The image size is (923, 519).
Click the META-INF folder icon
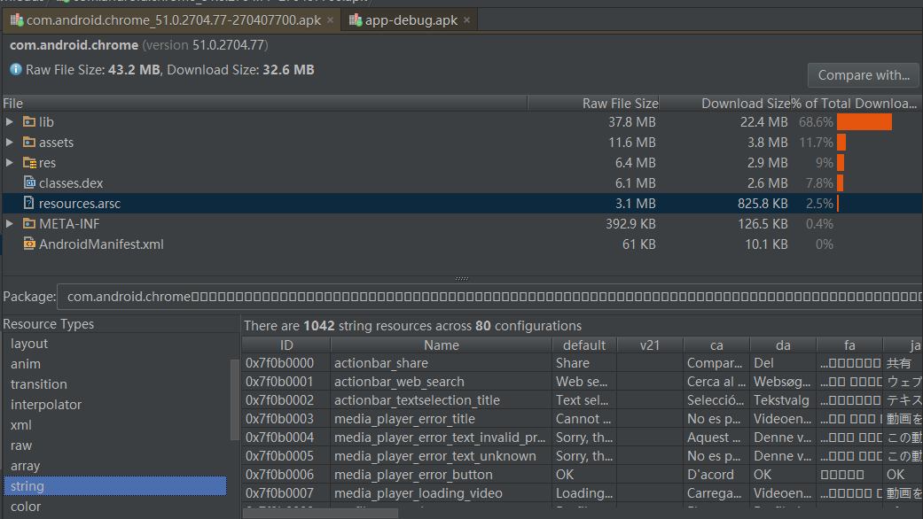[29, 224]
